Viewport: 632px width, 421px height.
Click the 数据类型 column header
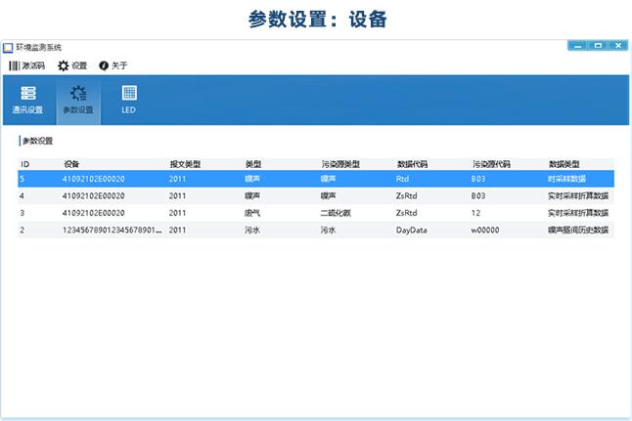[564, 164]
